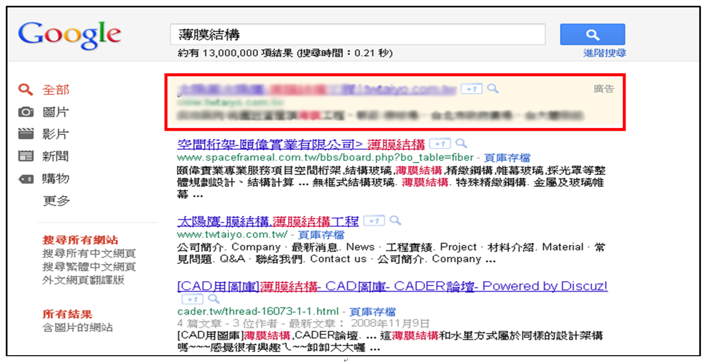
Task: Click the price tag icon beside 購物
Action: 26,178
